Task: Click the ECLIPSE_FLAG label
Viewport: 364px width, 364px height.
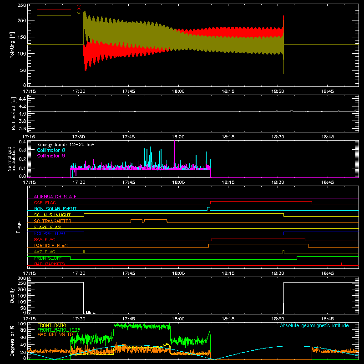Action: 50,233
